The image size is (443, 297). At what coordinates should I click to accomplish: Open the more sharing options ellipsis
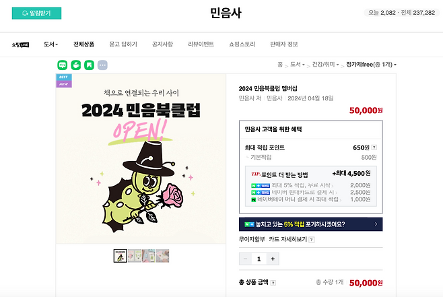pos(102,65)
